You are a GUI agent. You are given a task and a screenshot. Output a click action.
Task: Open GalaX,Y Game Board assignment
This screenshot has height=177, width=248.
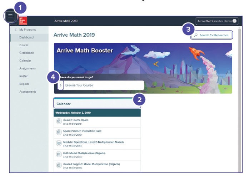(x=97, y=122)
